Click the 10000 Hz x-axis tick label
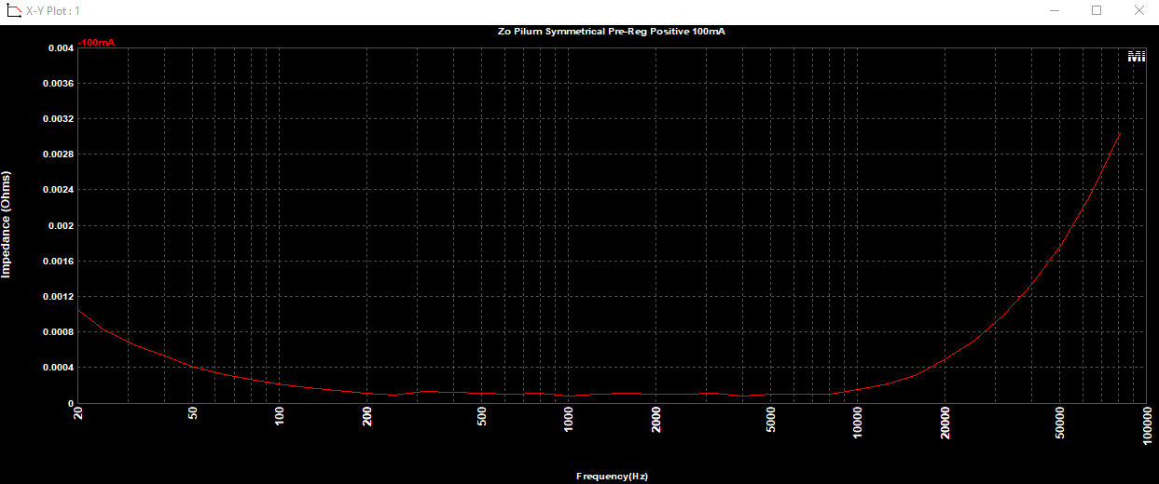 pos(858,422)
